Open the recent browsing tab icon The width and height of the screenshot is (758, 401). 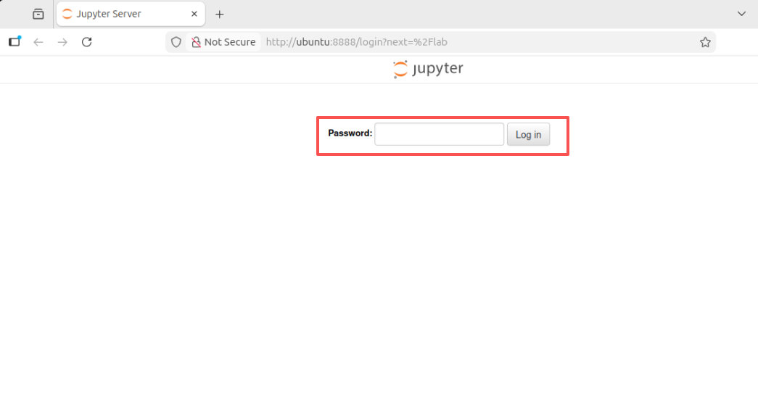(38, 14)
